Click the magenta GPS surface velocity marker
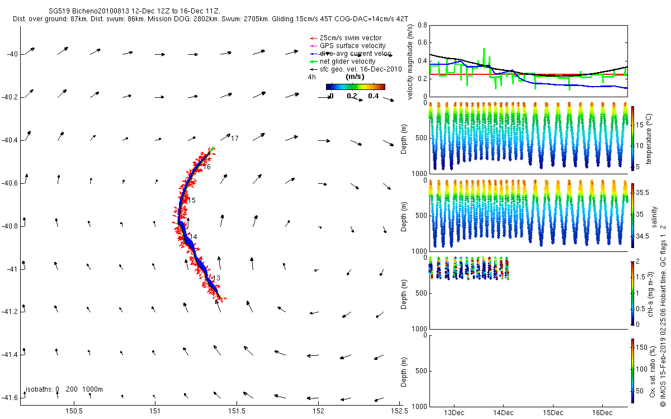The image size is (671, 419). point(312,46)
